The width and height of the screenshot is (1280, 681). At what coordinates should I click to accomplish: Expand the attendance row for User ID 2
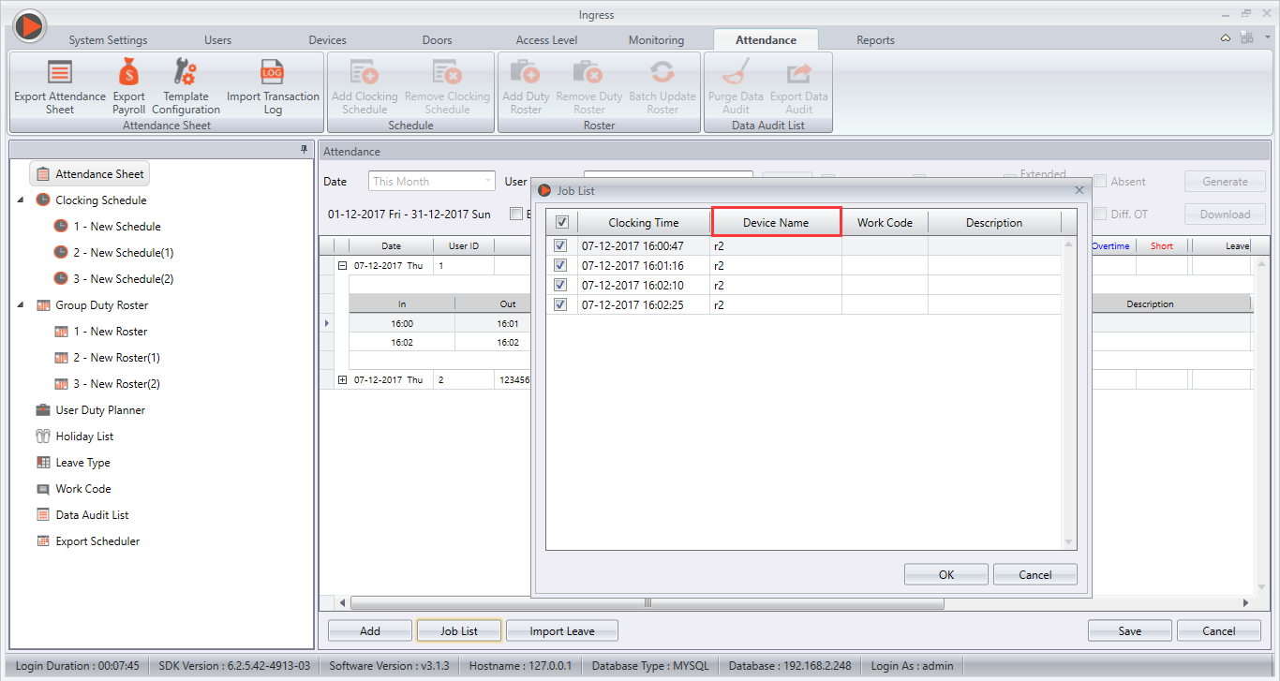tap(342, 380)
